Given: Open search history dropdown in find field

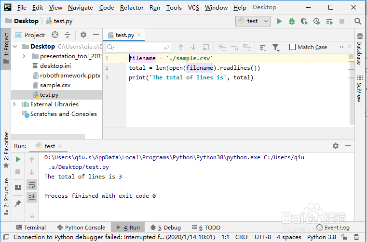Looking at the screenshot, I should pos(110,48).
